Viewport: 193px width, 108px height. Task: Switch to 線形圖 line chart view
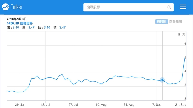click(x=161, y=22)
